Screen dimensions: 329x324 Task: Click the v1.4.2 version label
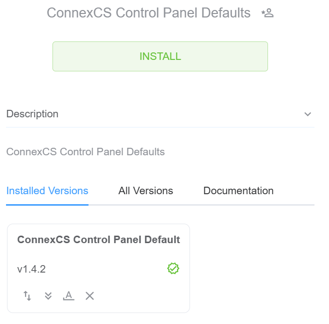(31, 269)
